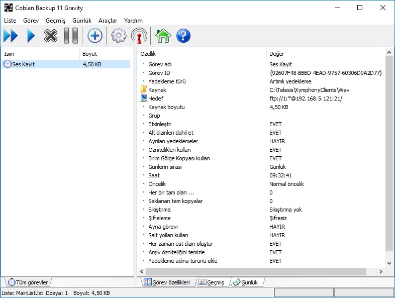Click the Pause icon in the toolbar
395x298 pixels.
[71, 36]
